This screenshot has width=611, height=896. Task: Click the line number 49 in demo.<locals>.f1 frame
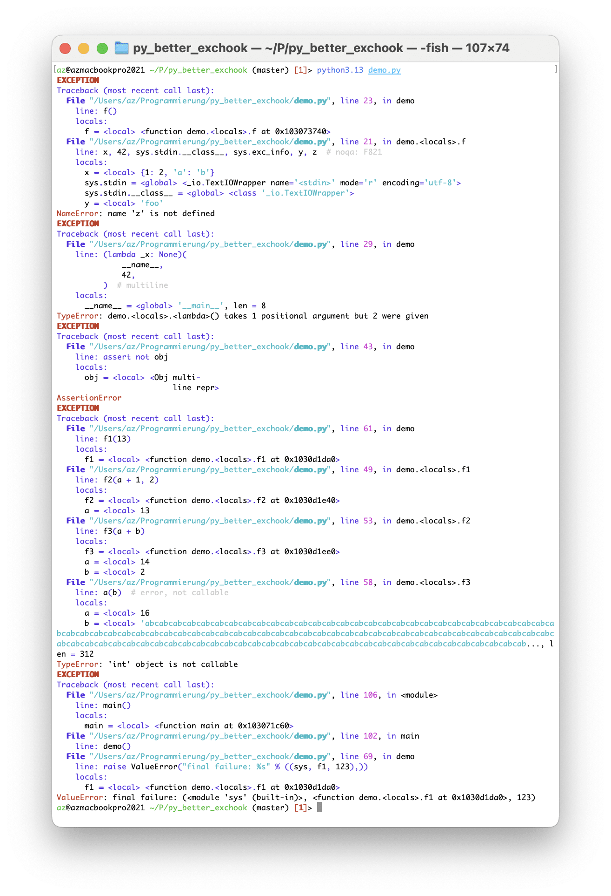pyautogui.click(x=368, y=469)
